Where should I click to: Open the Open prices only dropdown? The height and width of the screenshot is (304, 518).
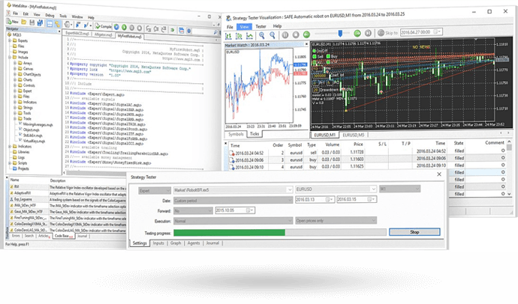click(336, 220)
